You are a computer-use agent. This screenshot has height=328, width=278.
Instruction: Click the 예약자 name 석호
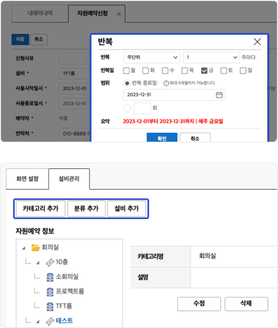point(63,118)
